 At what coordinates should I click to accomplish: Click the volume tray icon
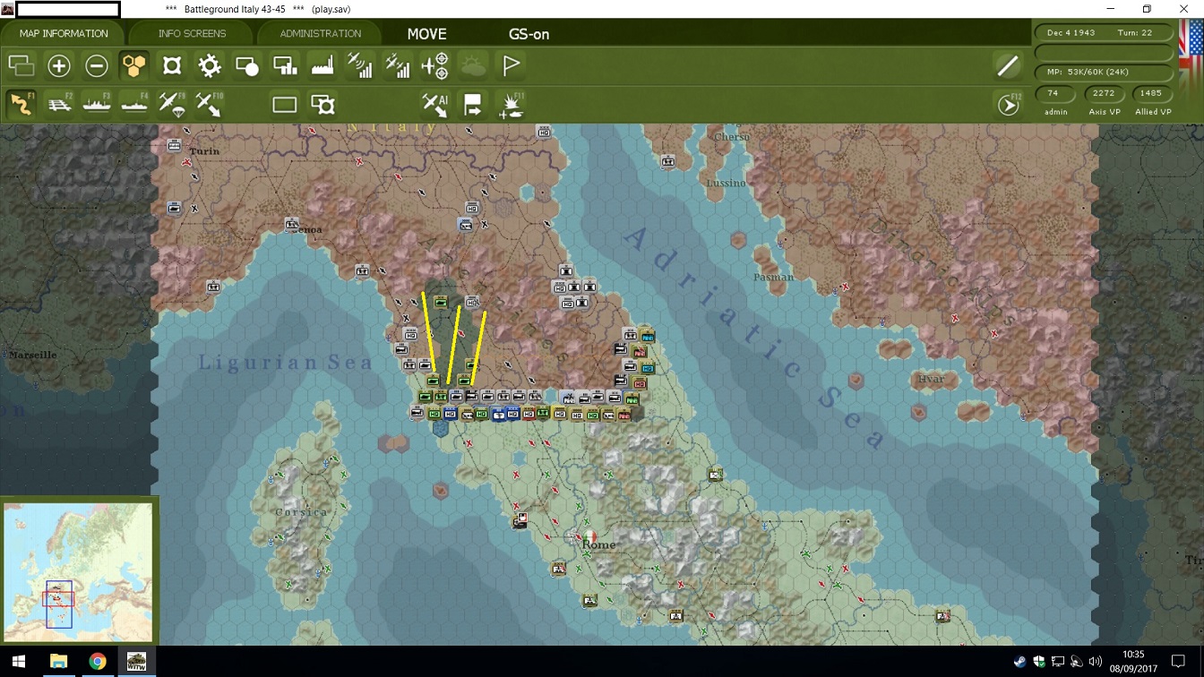[x=1095, y=663]
